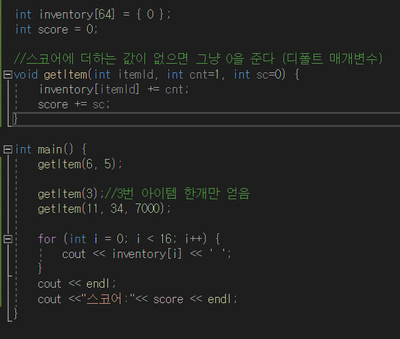Click 'main' in int main()

(50, 149)
